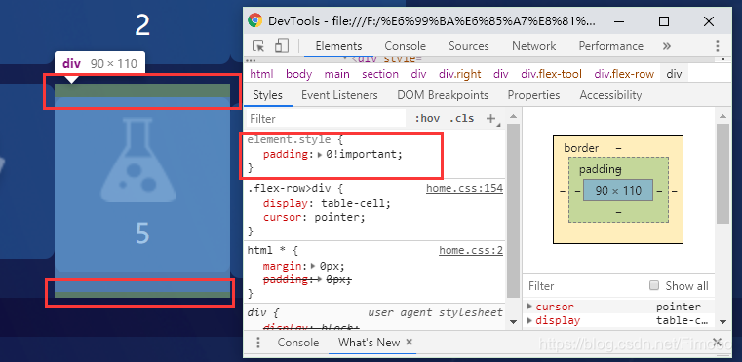Click the .flex-row>div selector text
The height and width of the screenshot is (362, 742).
tap(292, 189)
